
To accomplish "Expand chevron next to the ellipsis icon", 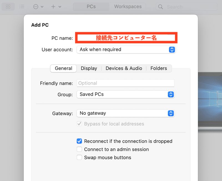I will point(42,7).
